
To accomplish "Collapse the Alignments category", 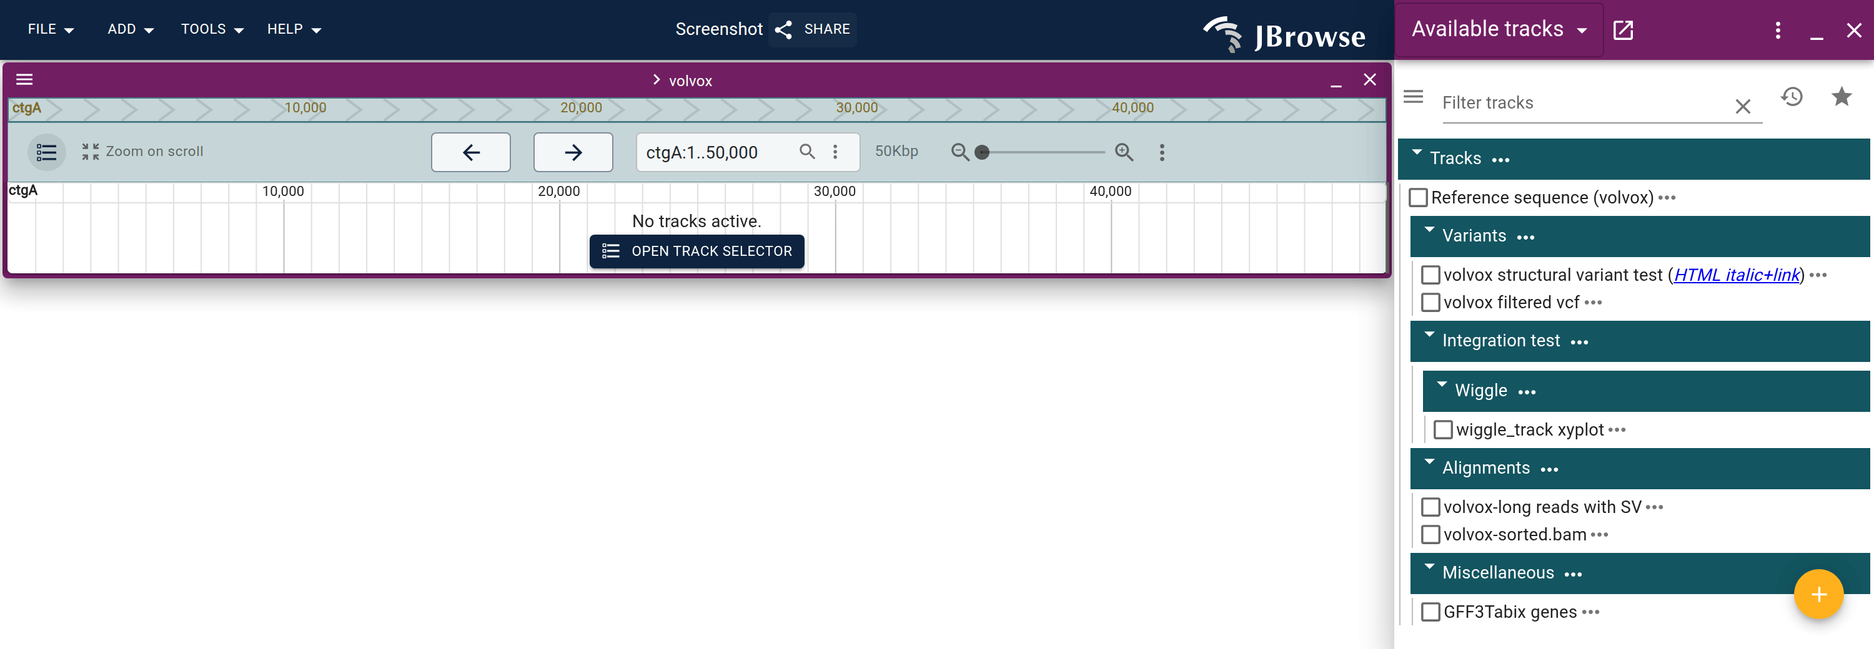I will pos(1429,462).
